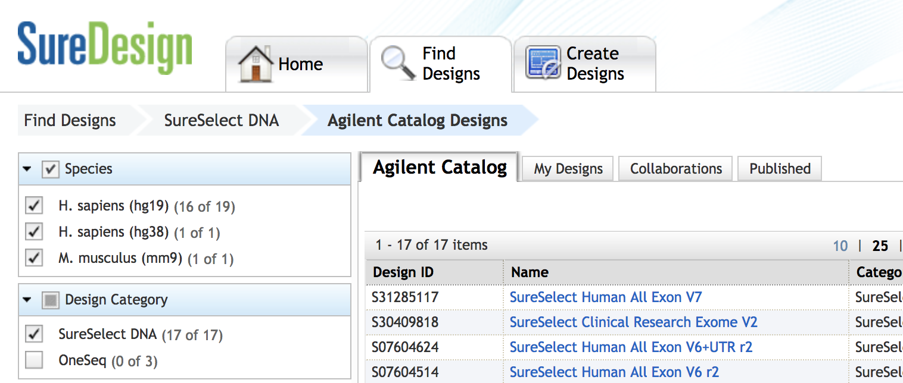Viewport: 903px width, 383px height.
Task: Click the '(17 of 17)' count text
Action: point(192,335)
